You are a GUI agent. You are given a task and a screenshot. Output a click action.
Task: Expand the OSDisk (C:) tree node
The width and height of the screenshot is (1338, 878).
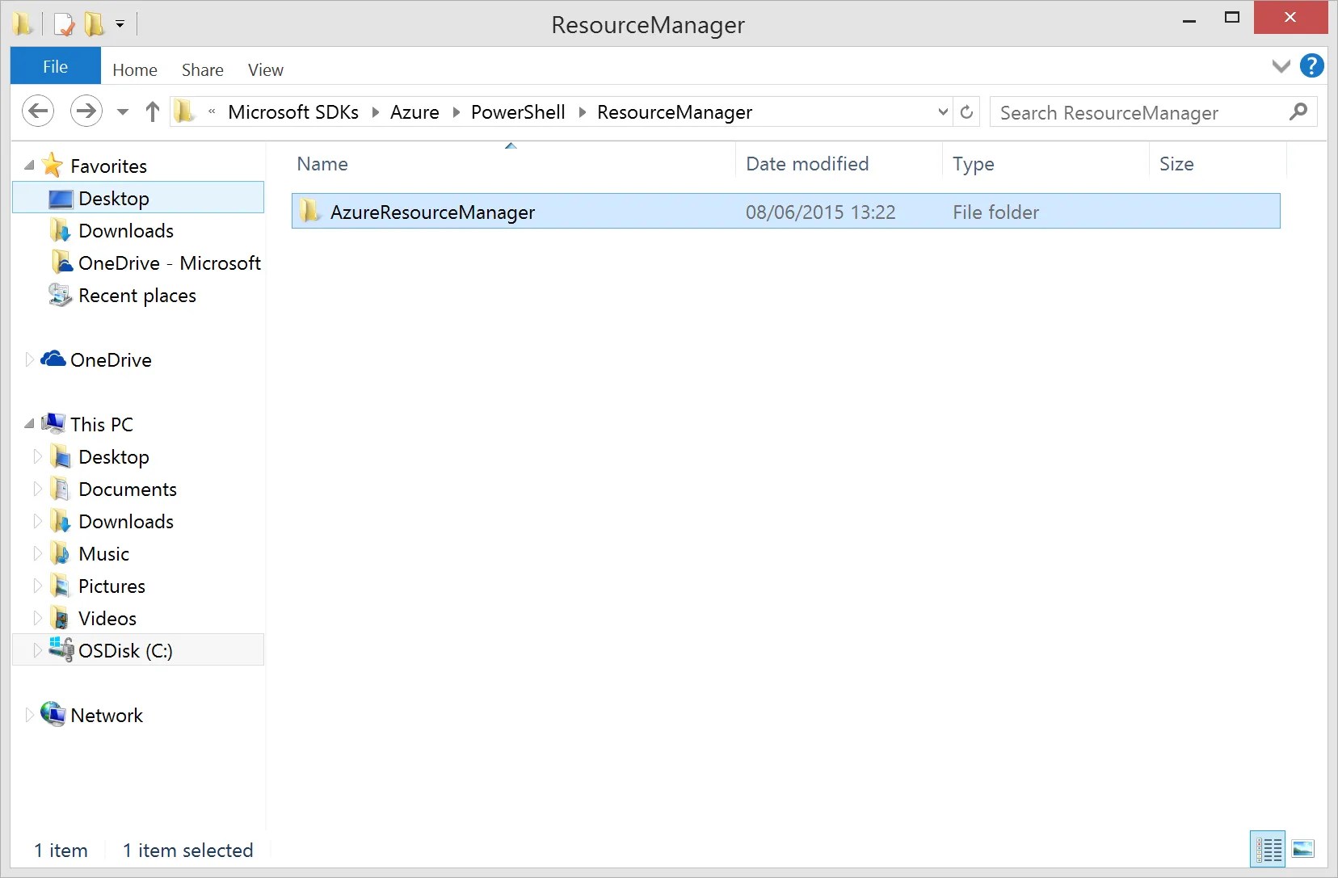pyautogui.click(x=37, y=650)
